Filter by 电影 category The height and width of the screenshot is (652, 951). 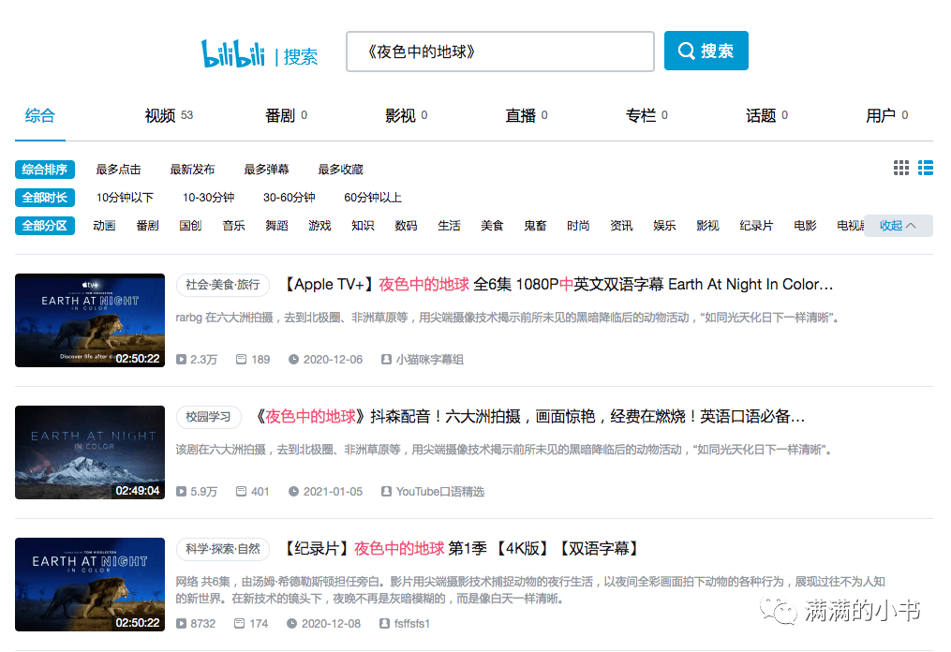805,226
